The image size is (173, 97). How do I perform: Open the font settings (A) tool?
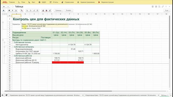[x=4, y=11]
